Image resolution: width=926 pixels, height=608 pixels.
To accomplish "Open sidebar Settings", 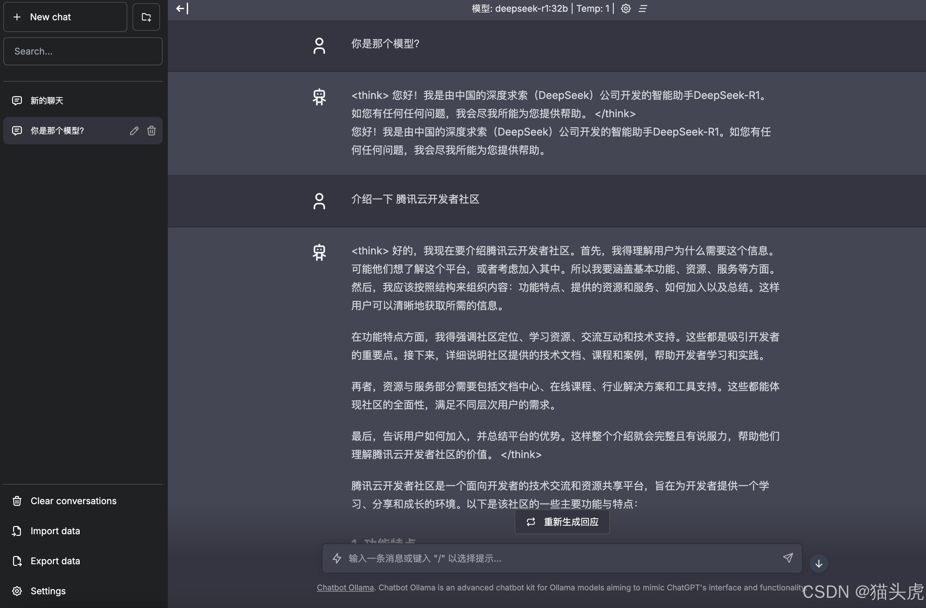I will point(48,591).
